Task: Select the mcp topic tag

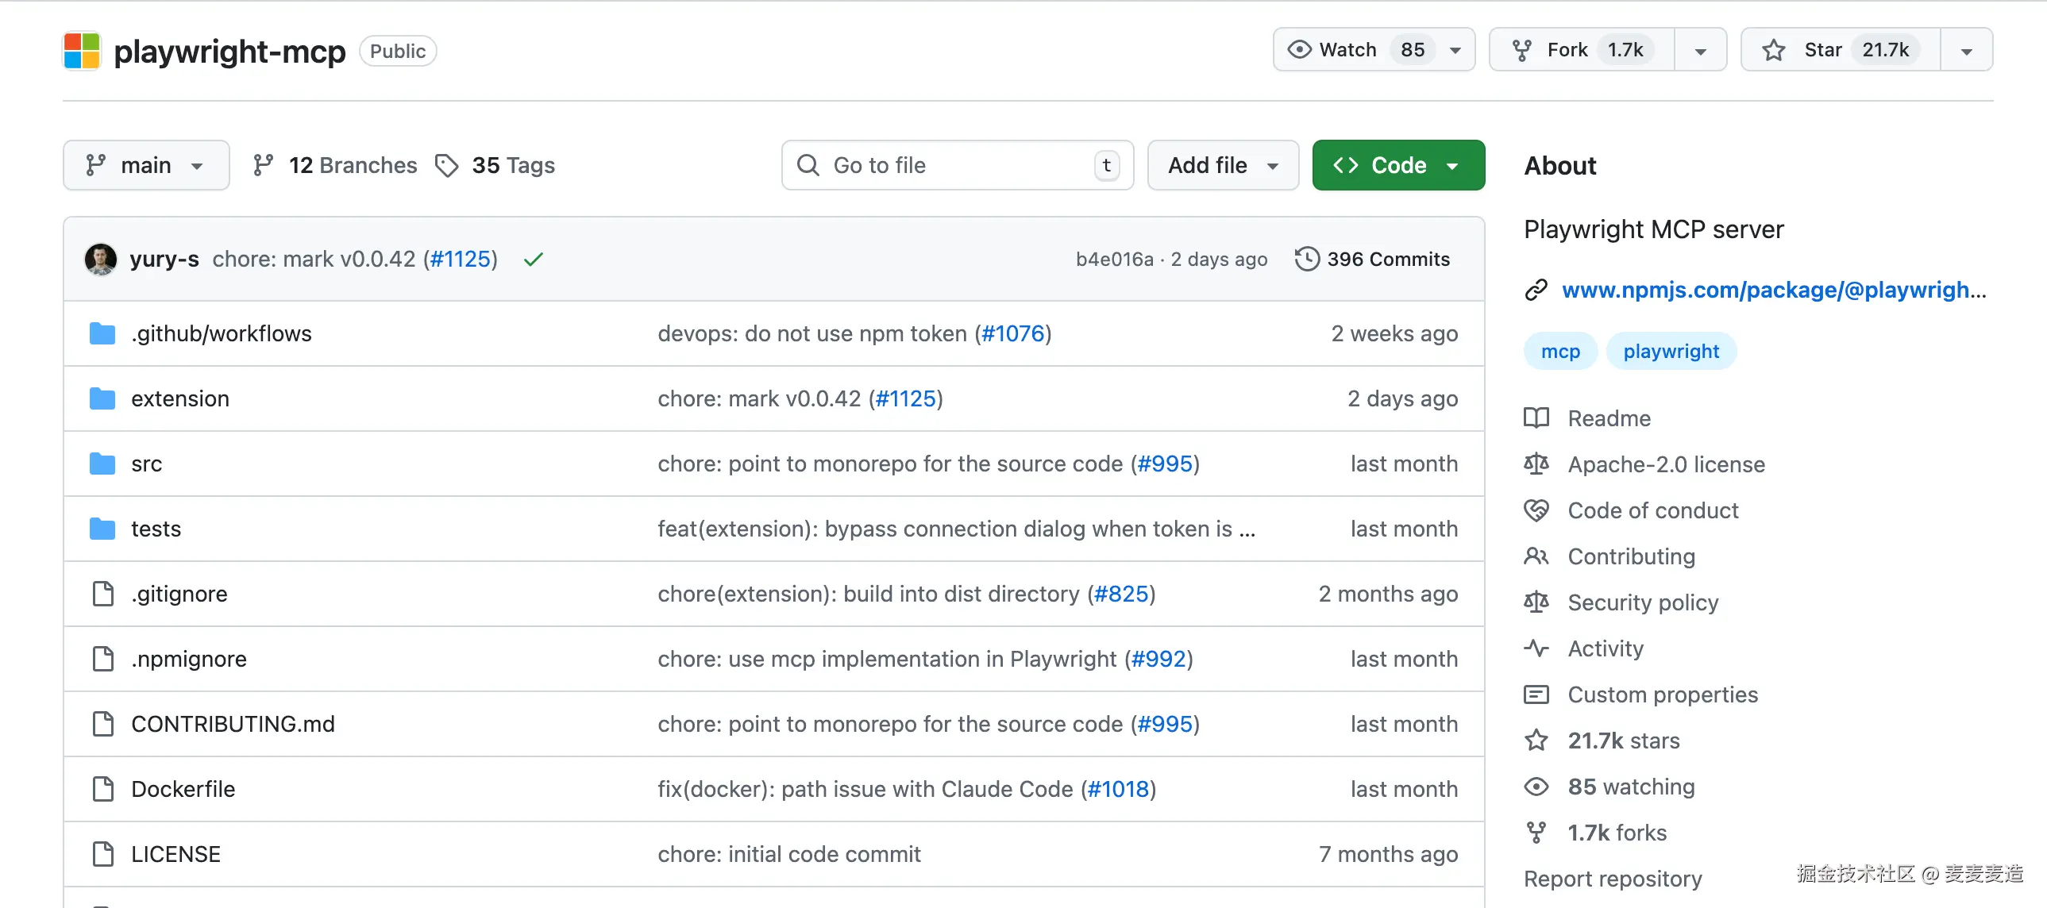Action: [1560, 351]
